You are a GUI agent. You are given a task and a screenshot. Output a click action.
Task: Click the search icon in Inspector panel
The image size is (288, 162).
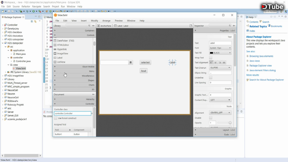230,26
